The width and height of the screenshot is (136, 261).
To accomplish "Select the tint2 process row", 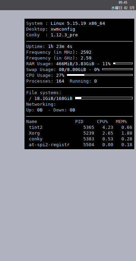I will point(79,127).
